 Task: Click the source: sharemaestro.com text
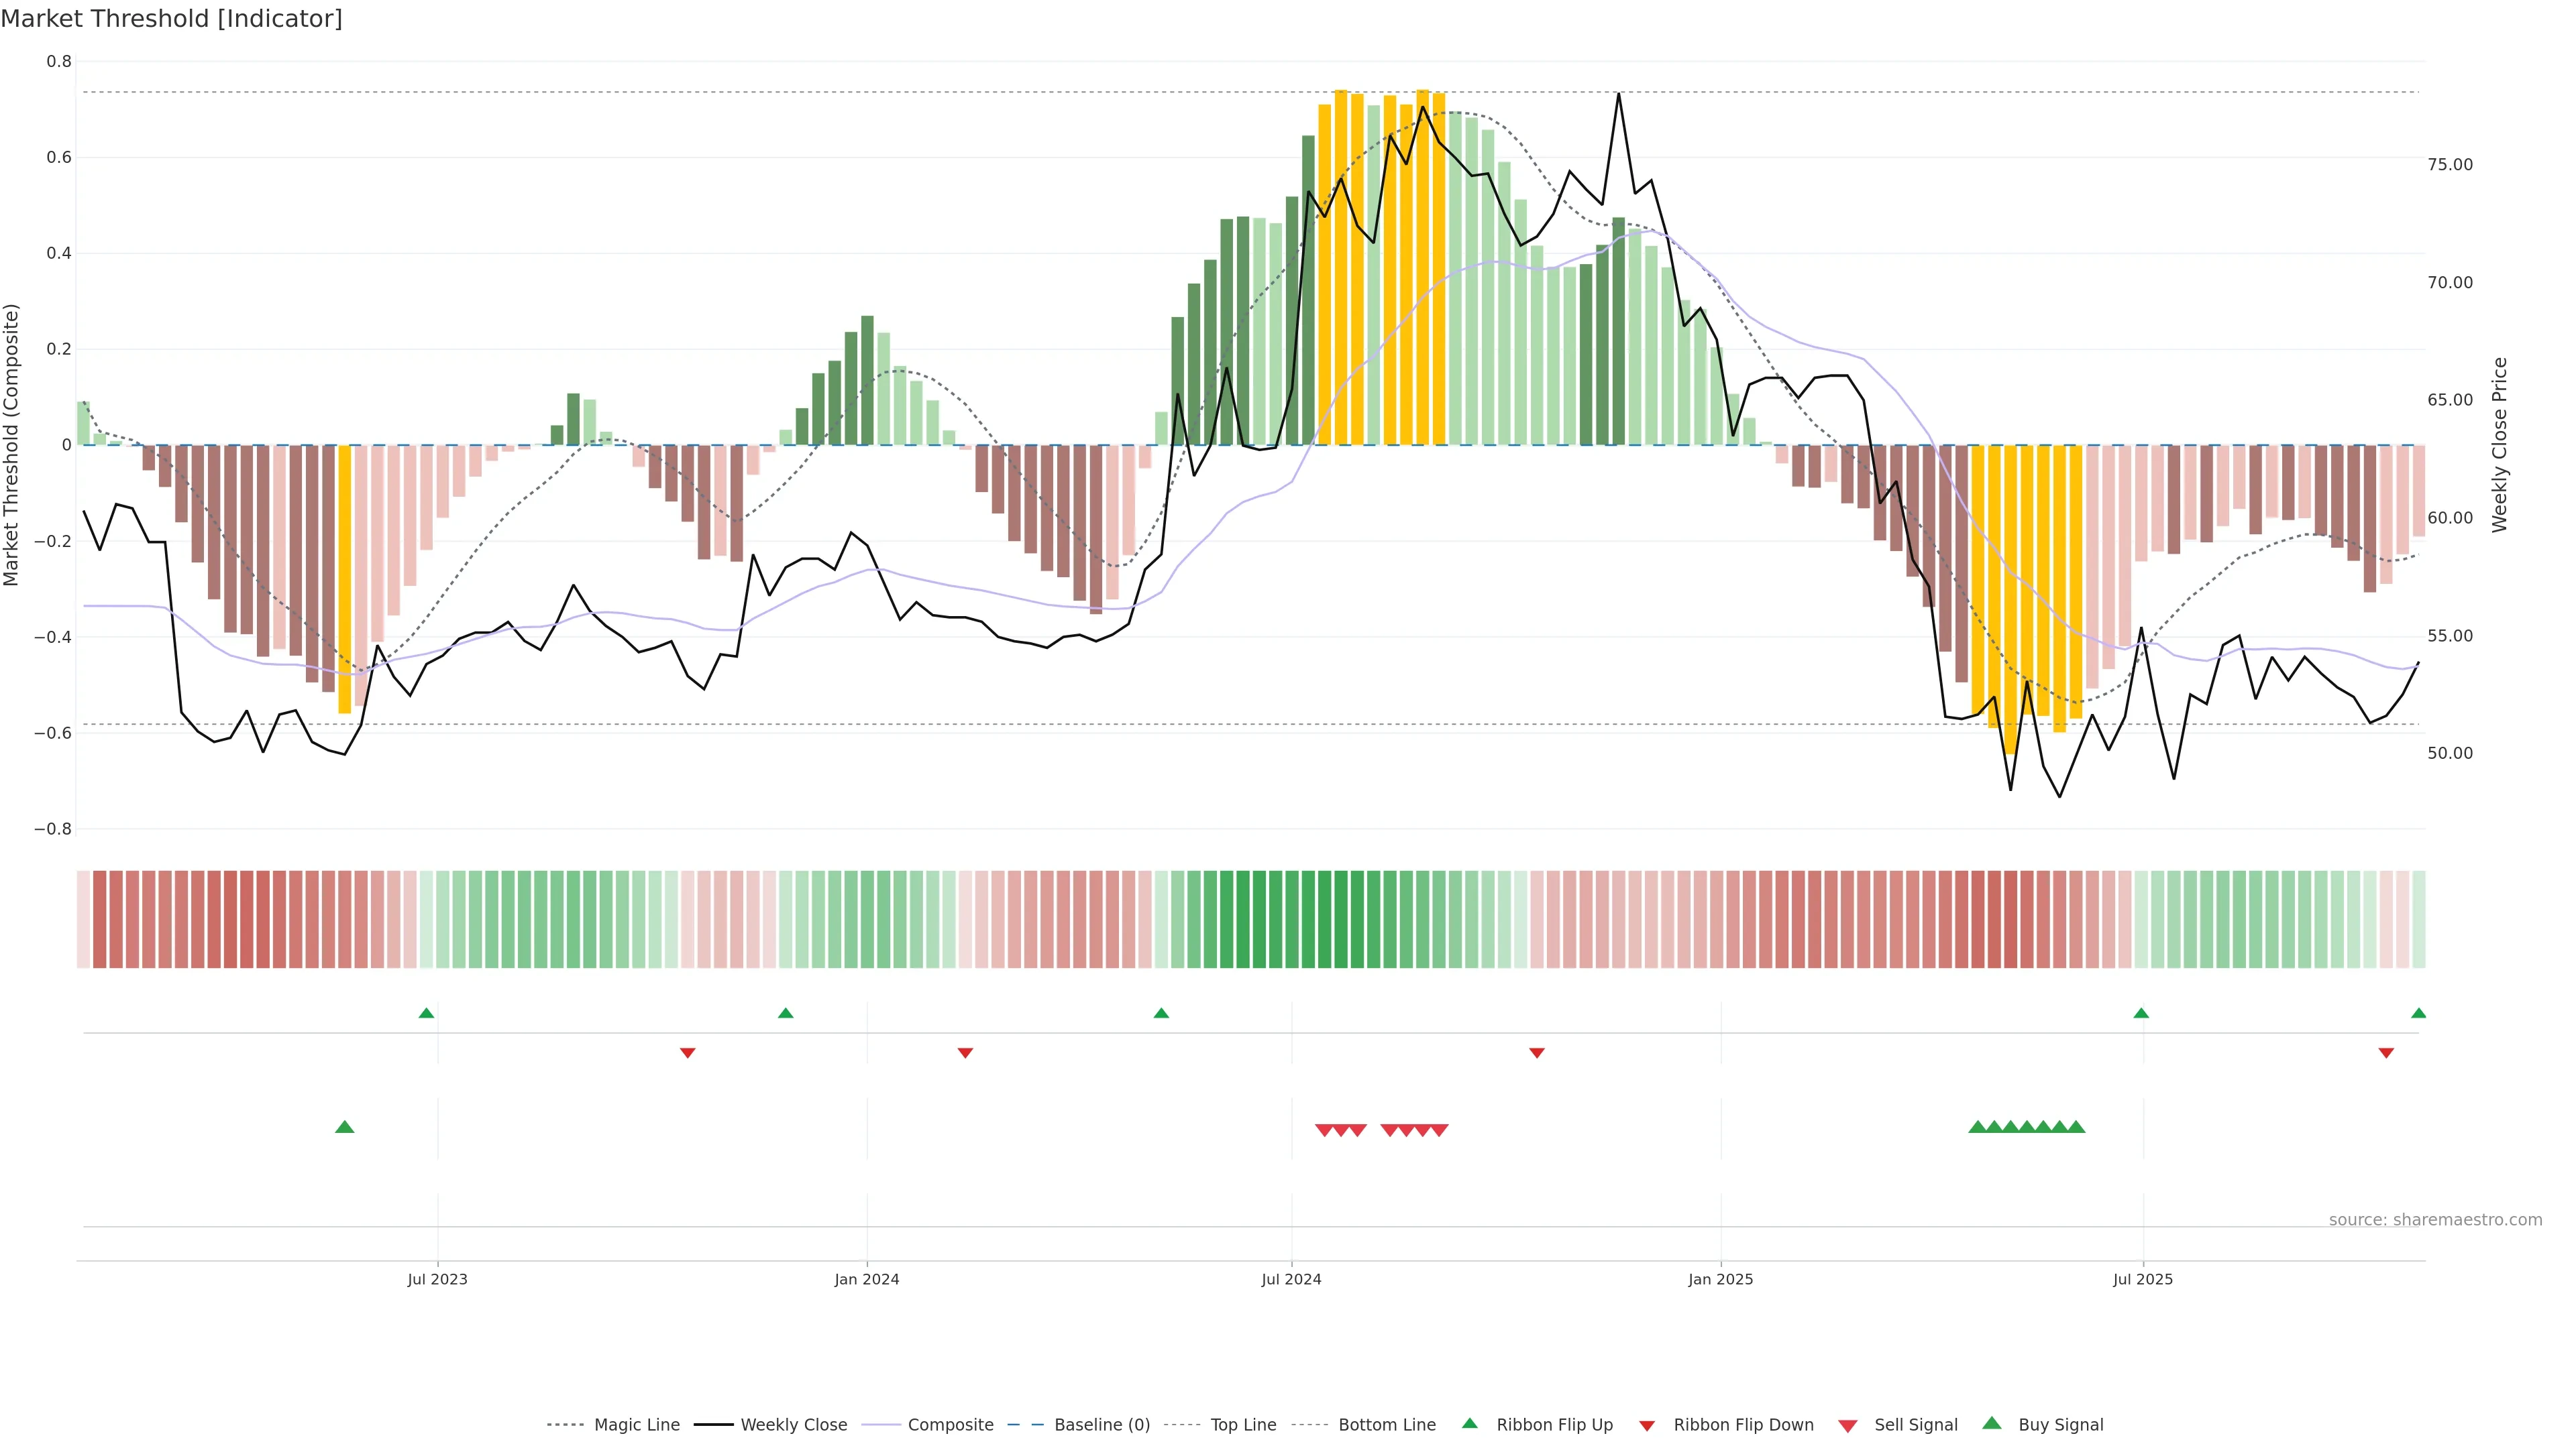coord(2435,1220)
